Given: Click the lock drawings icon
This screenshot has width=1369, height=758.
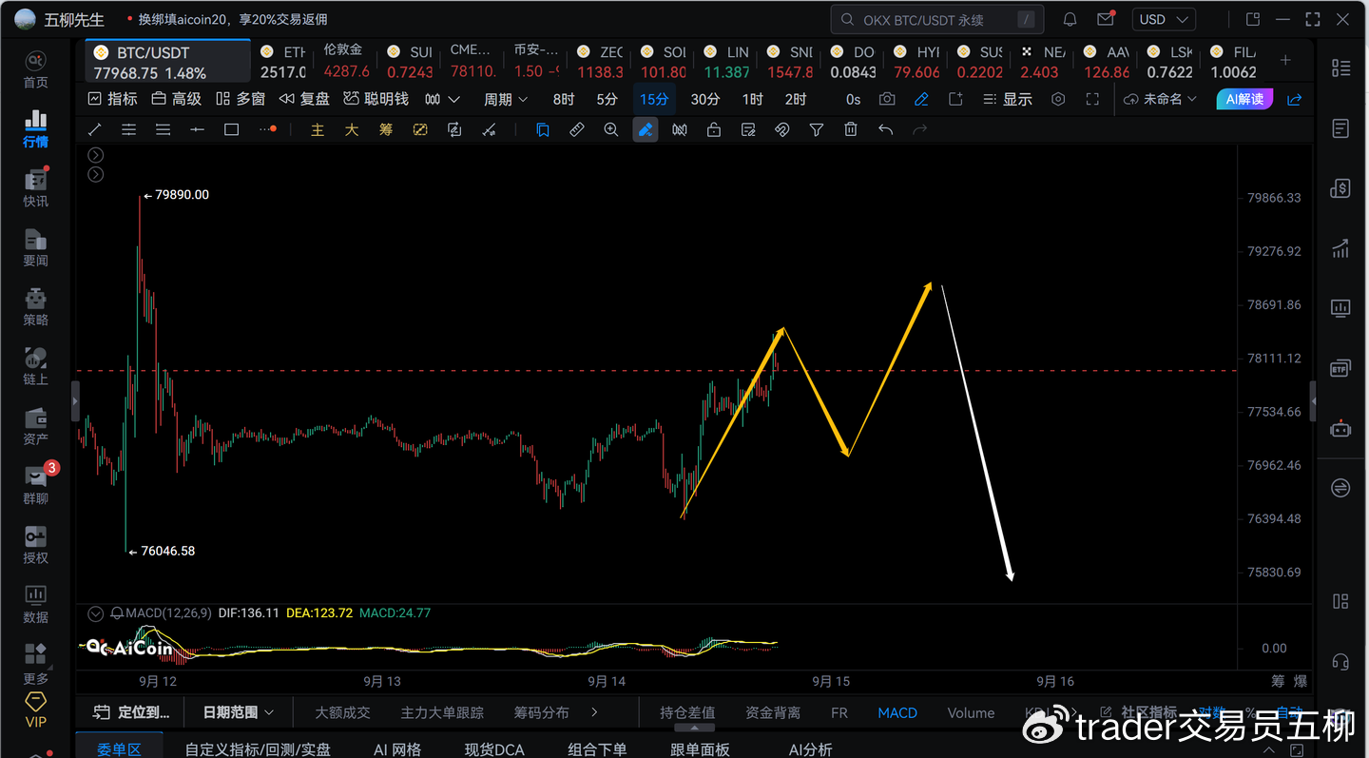Looking at the screenshot, I should 714,129.
